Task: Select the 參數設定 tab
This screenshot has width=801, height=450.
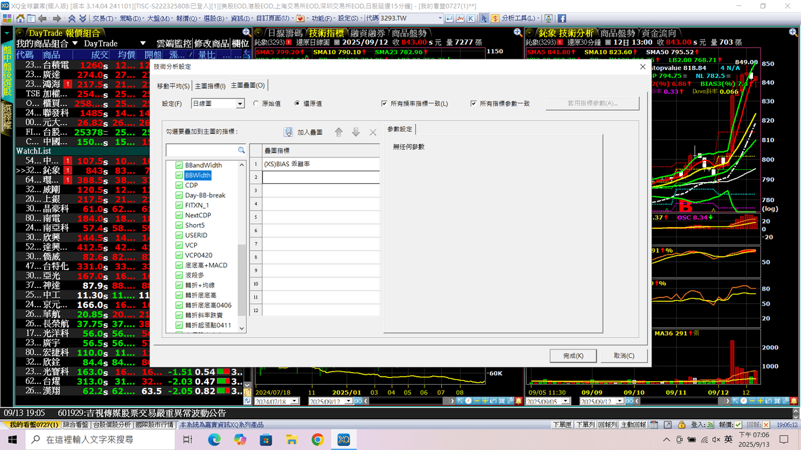Action: click(399, 129)
